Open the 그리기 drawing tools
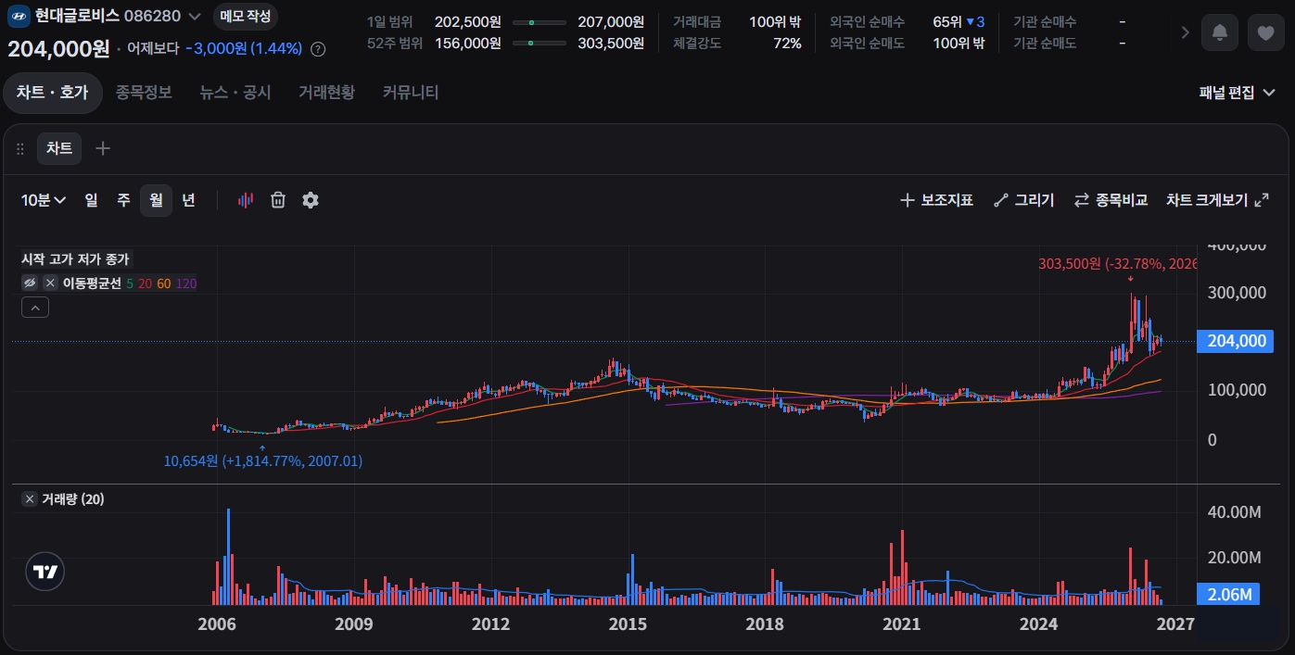This screenshot has height=655, width=1295. click(x=1023, y=200)
